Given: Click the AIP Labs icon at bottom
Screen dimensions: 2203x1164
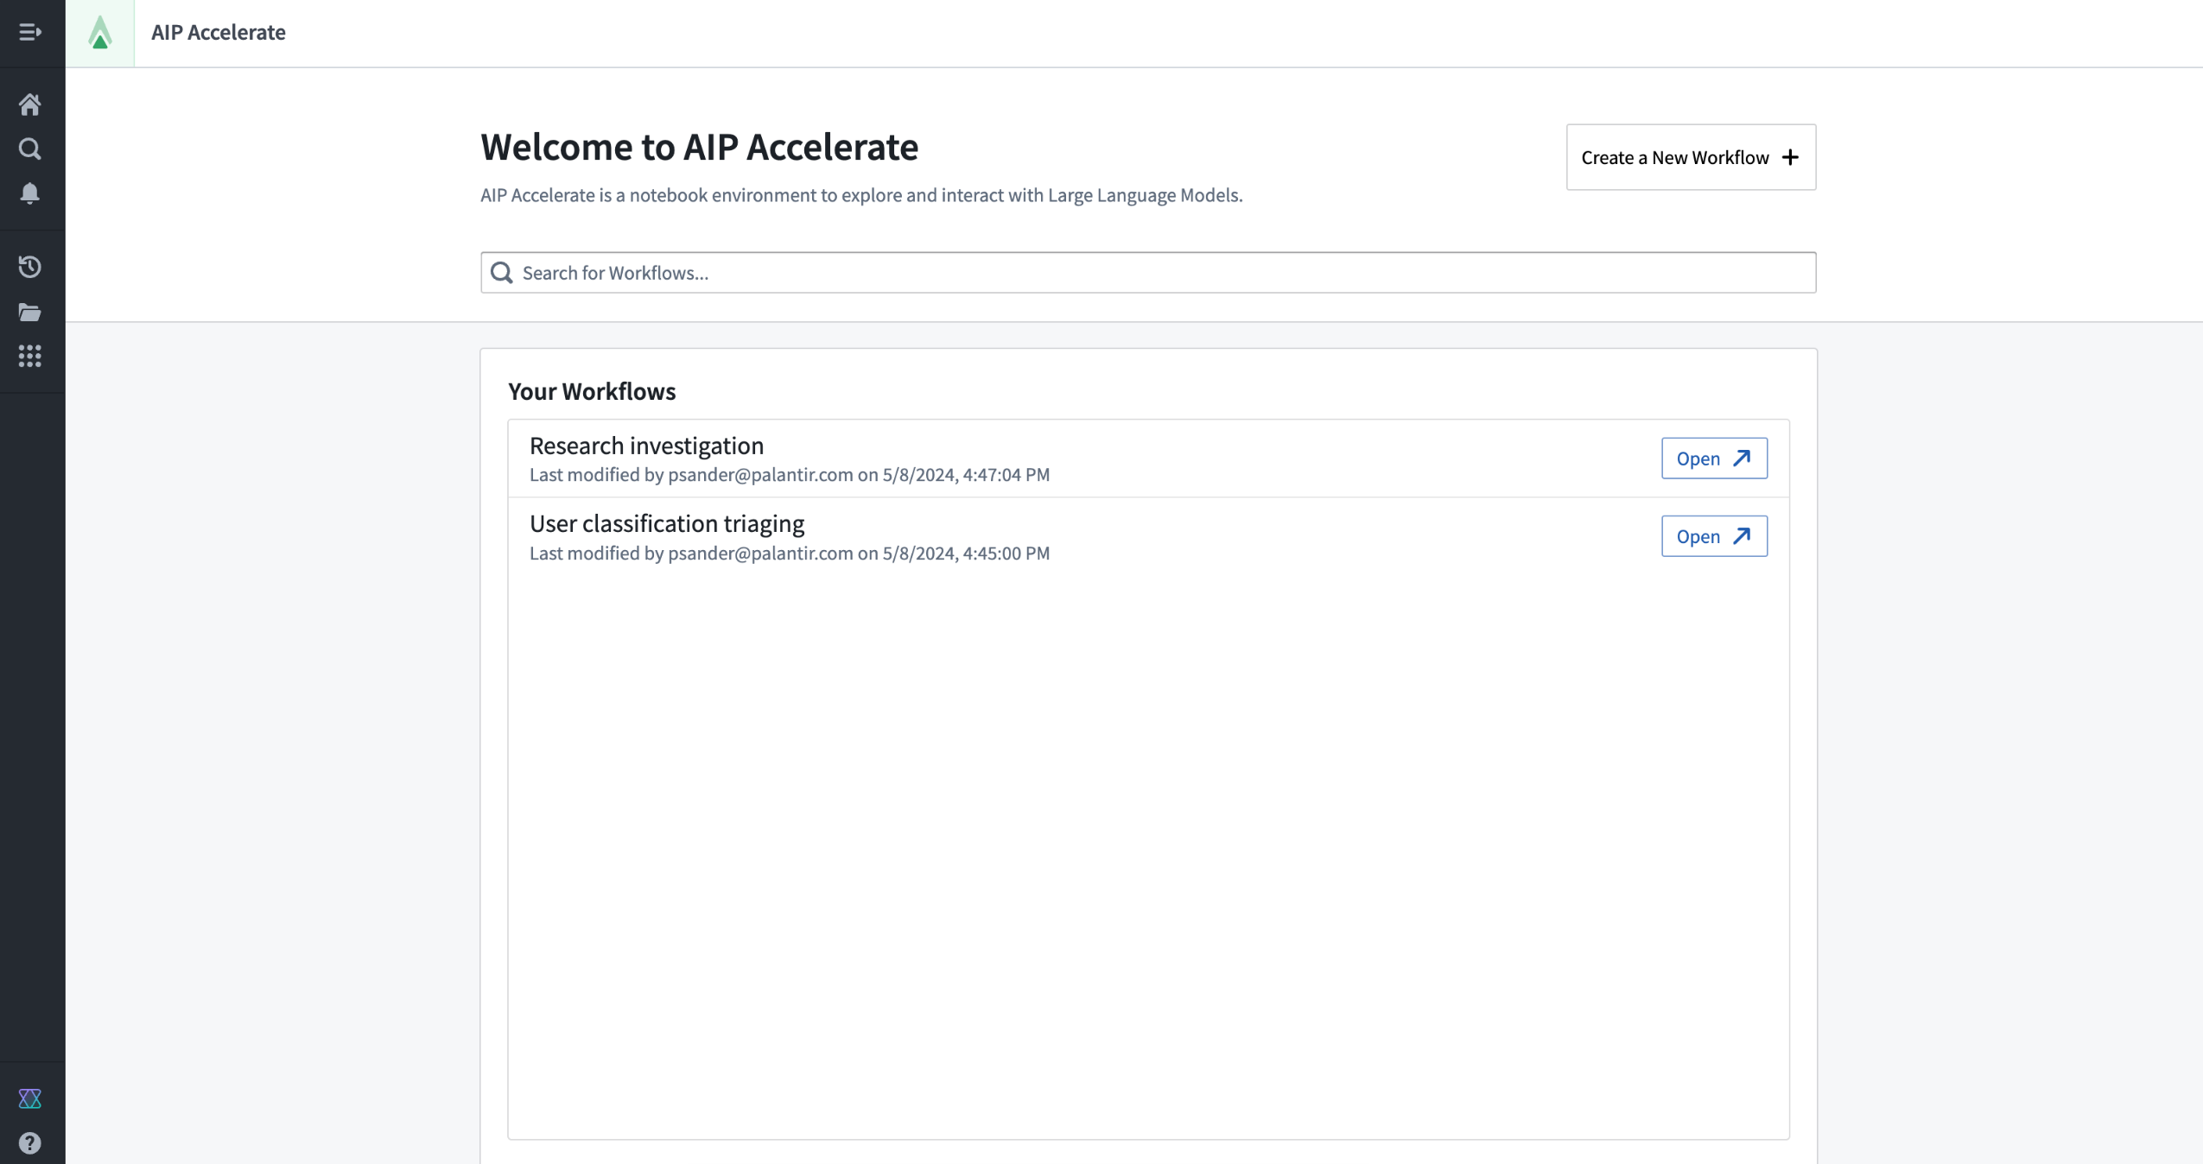Looking at the screenshot, I should tap(29, 1097).
